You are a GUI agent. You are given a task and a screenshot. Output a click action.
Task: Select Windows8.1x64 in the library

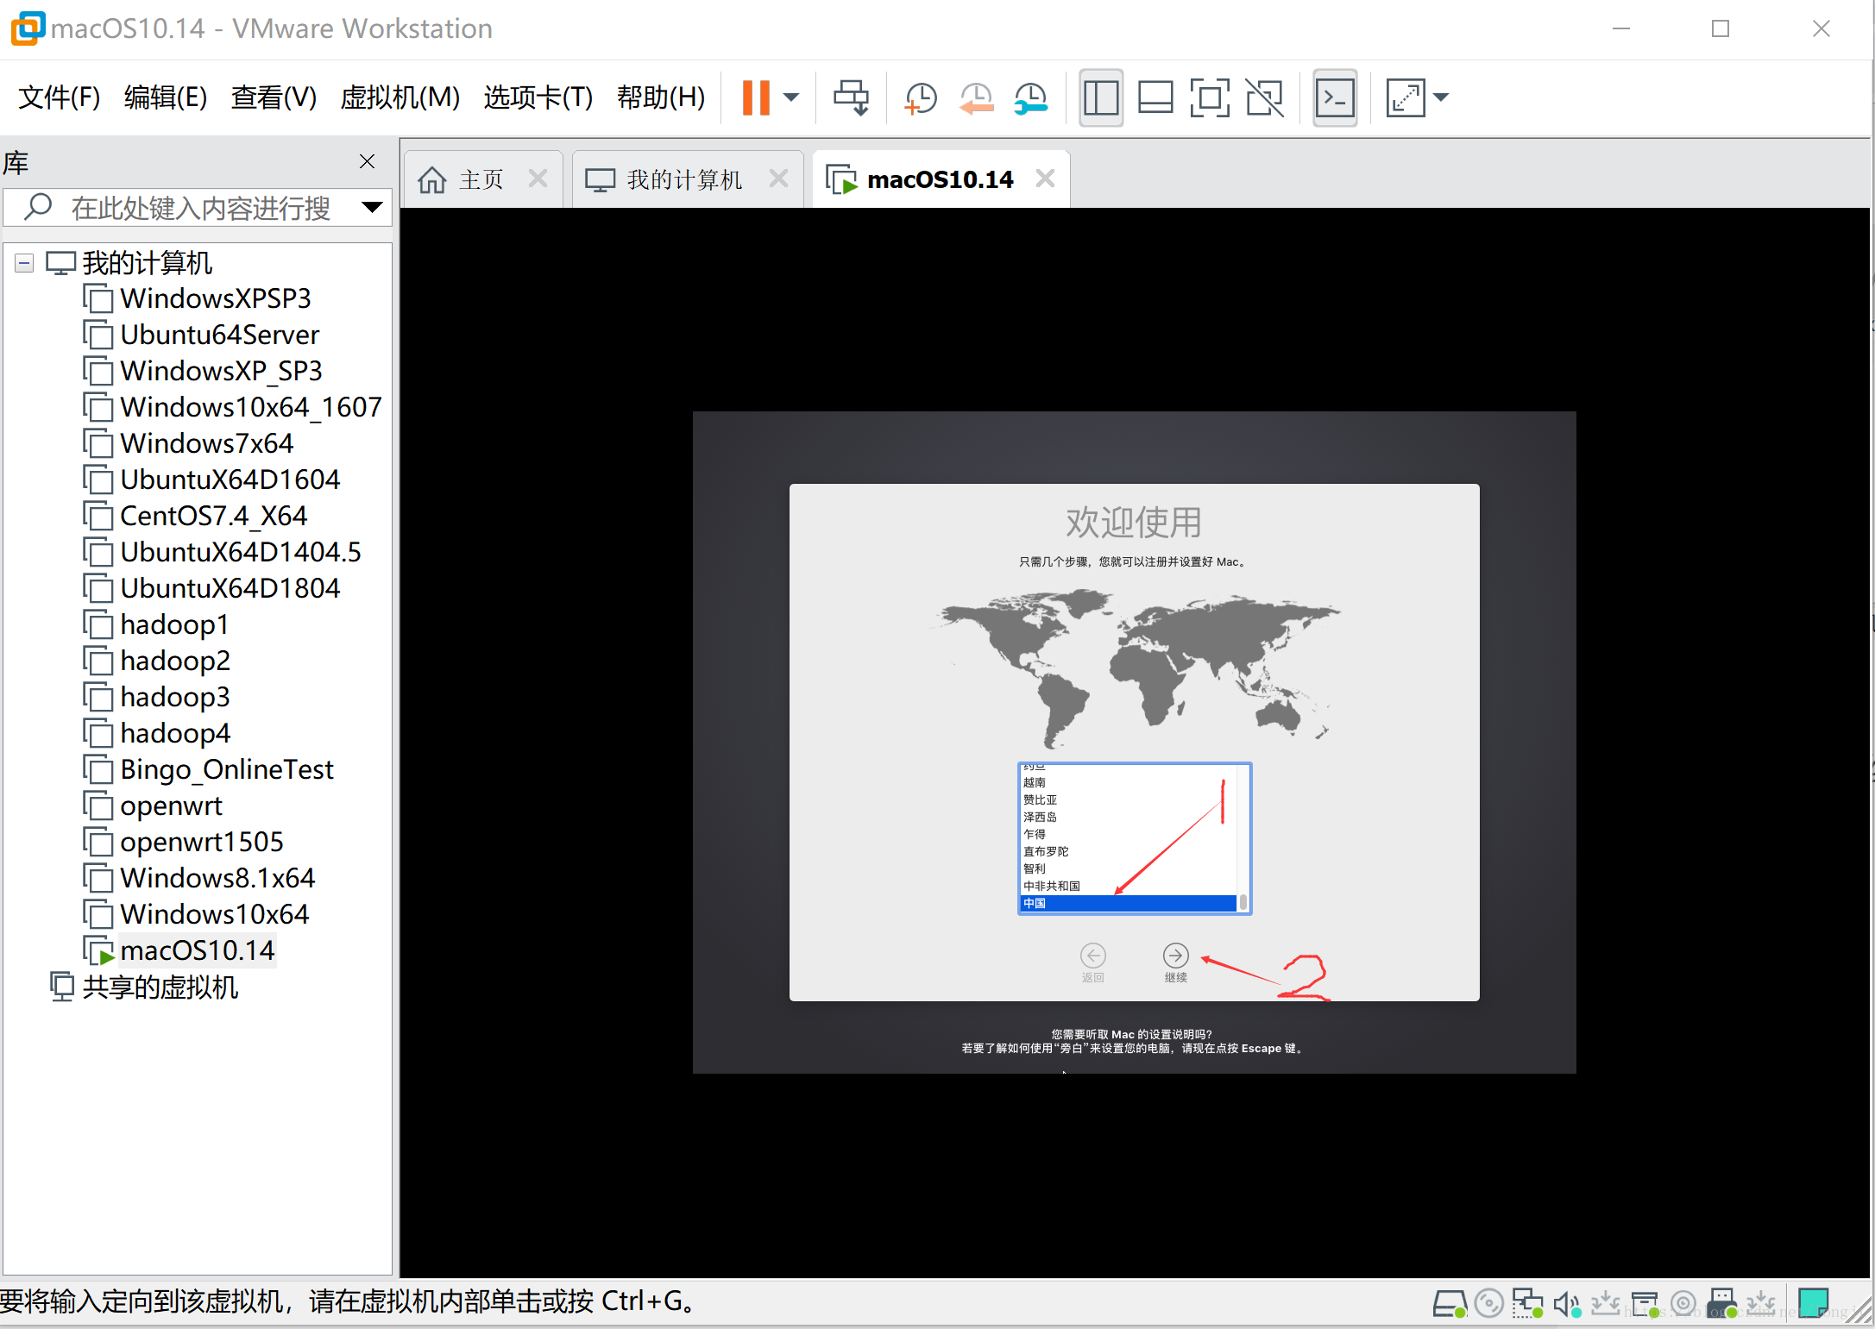tap(217, 878)
